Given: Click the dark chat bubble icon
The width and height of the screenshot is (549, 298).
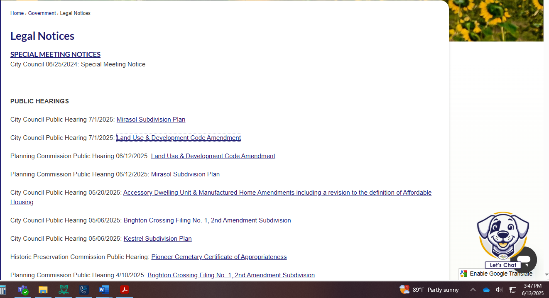Looking at the screenshot, I should point(524,260).
